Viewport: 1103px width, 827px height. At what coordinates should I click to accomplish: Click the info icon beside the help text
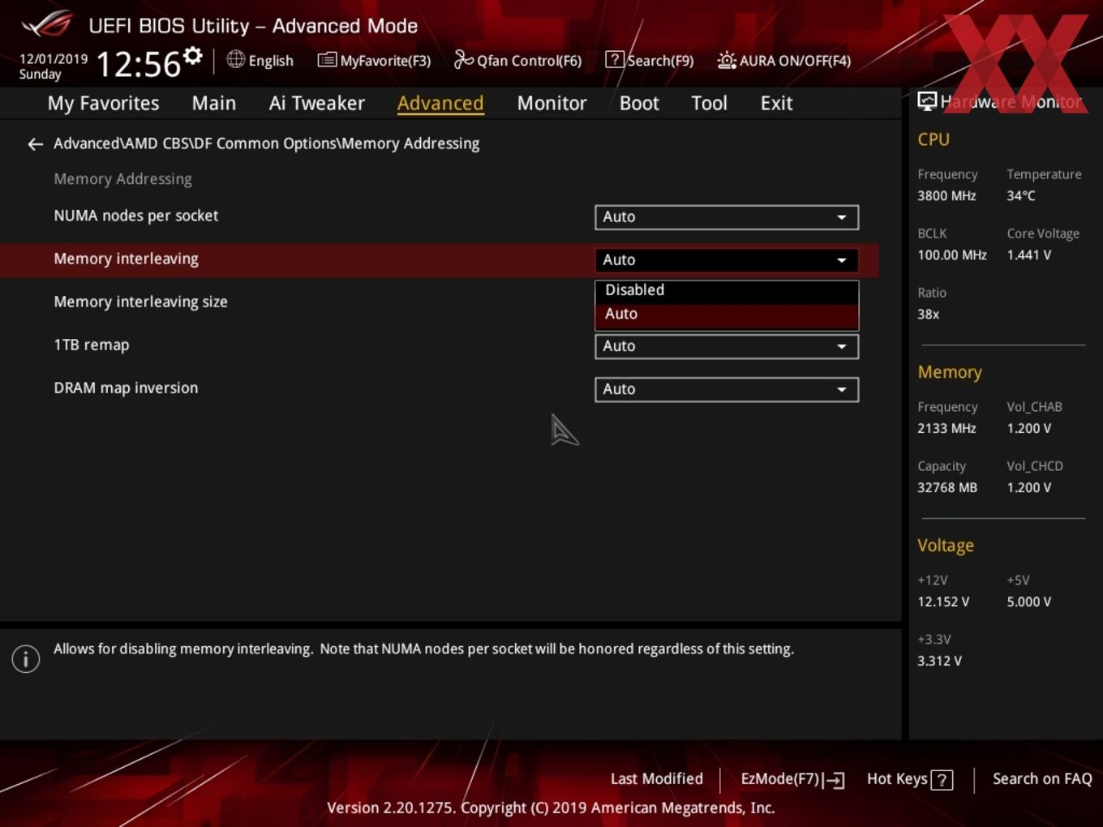26,659
